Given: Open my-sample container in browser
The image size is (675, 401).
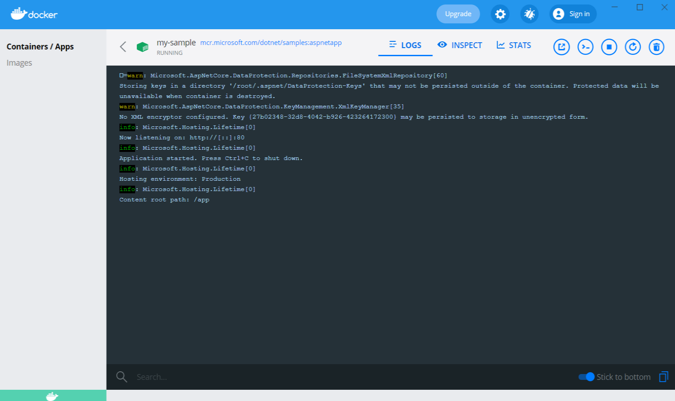Looking at the screenshot, I should (x=561, y=46).
